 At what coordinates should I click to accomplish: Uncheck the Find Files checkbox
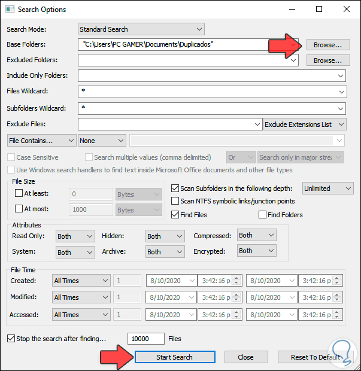coord(175,215)
